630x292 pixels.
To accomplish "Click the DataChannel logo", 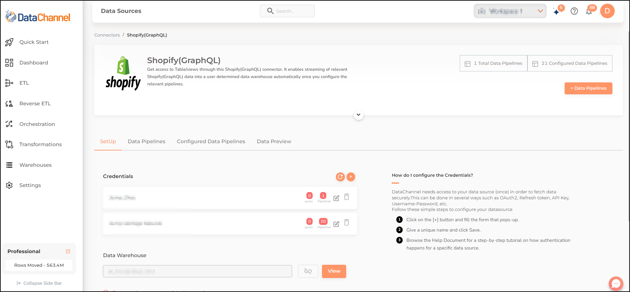I will tap(38, 17).
